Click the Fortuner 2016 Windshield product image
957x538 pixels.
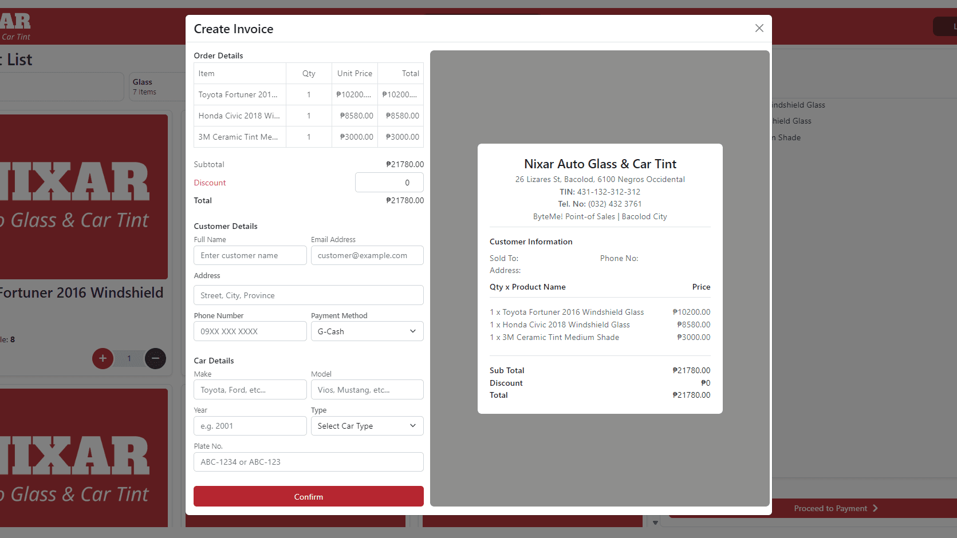84,196
